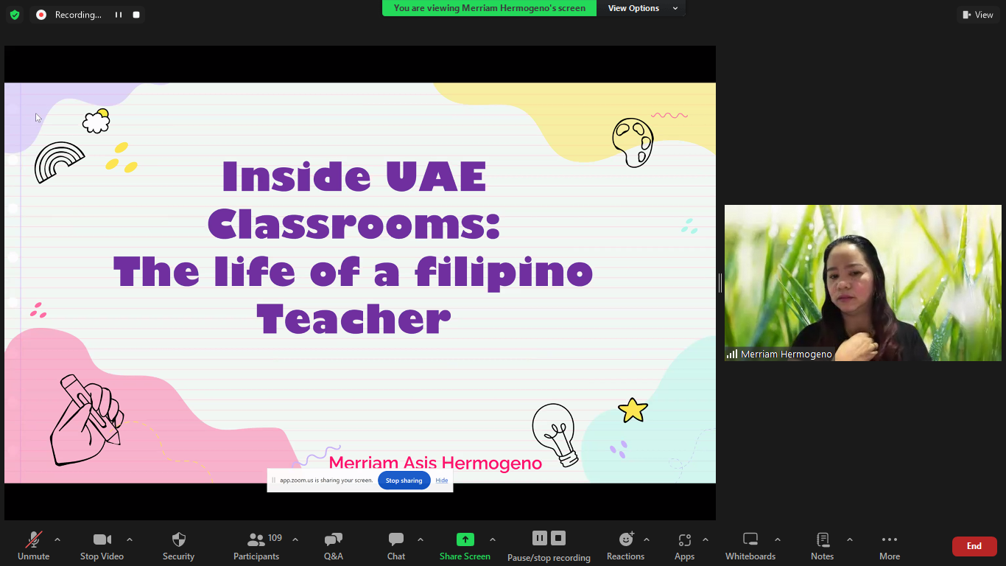Expand the View Options dropdown
Image resolution: width=1006 pixels, height=566 pixels.
click(641, 8)
